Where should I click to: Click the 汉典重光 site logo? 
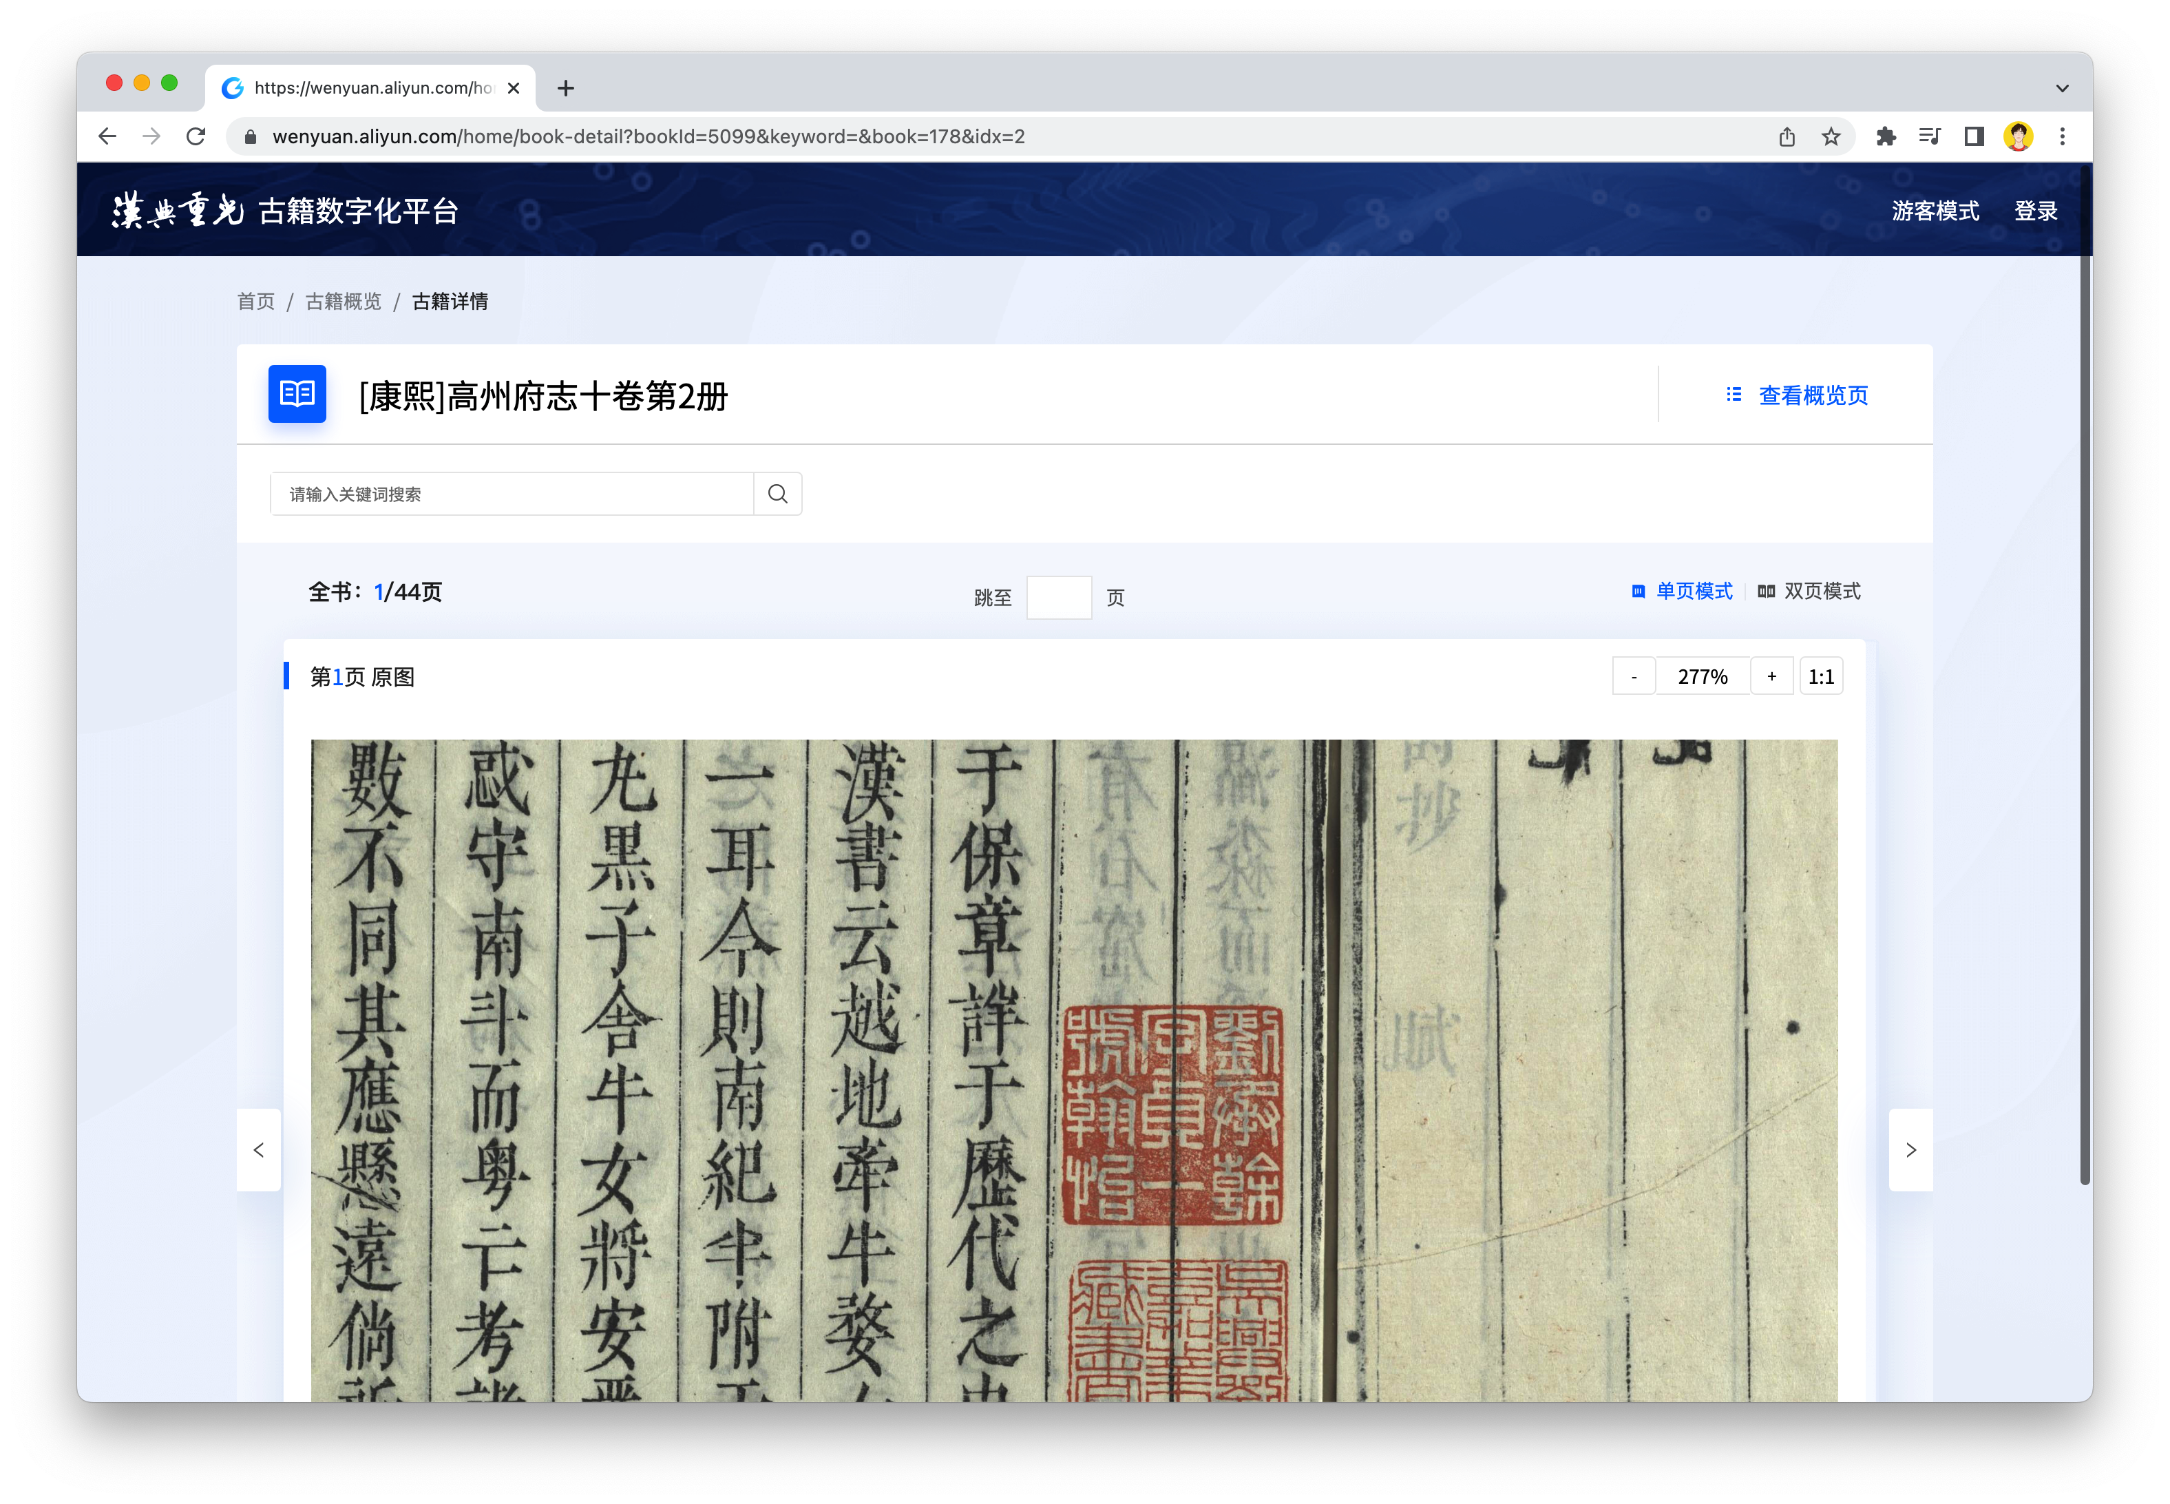point(177,210)
